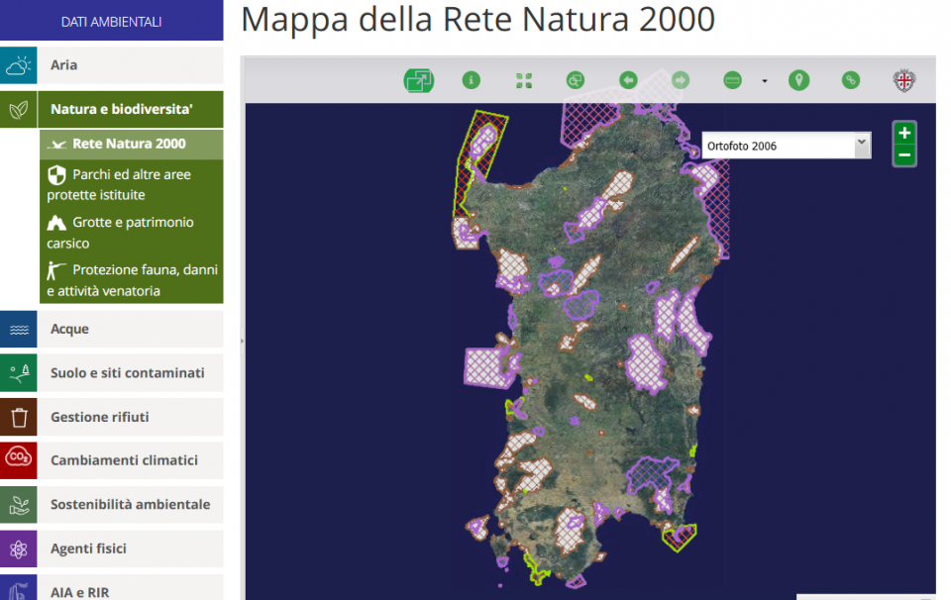951x600 pixels.
Task: Click the location pin marker tool
Action: coord(798,81)
